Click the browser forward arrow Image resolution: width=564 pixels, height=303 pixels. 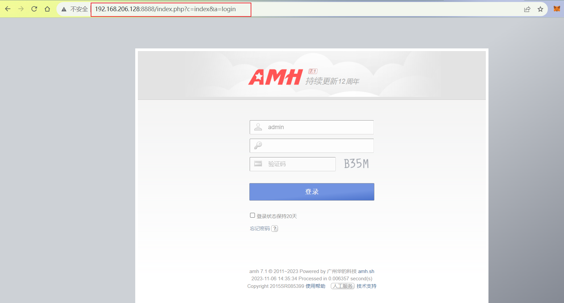[21, 9]
